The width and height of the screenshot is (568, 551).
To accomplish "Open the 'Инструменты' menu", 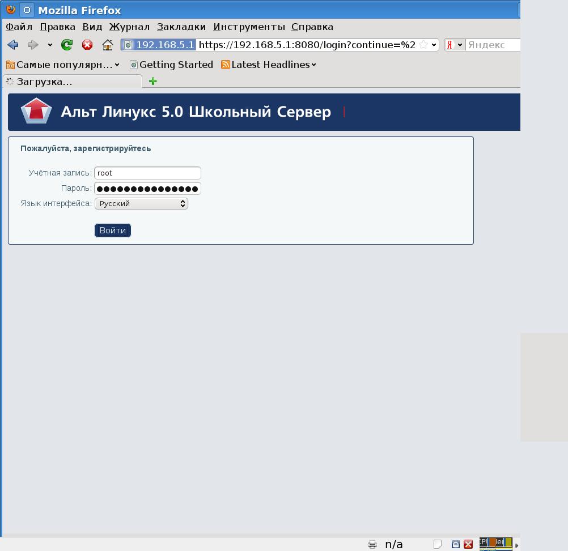I will click(249, 27).
